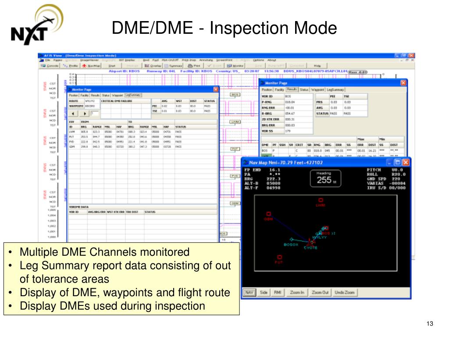Select Results tab in left Monitor Page
This screenshot has height=337, width=449.
[x=95, y=95]
